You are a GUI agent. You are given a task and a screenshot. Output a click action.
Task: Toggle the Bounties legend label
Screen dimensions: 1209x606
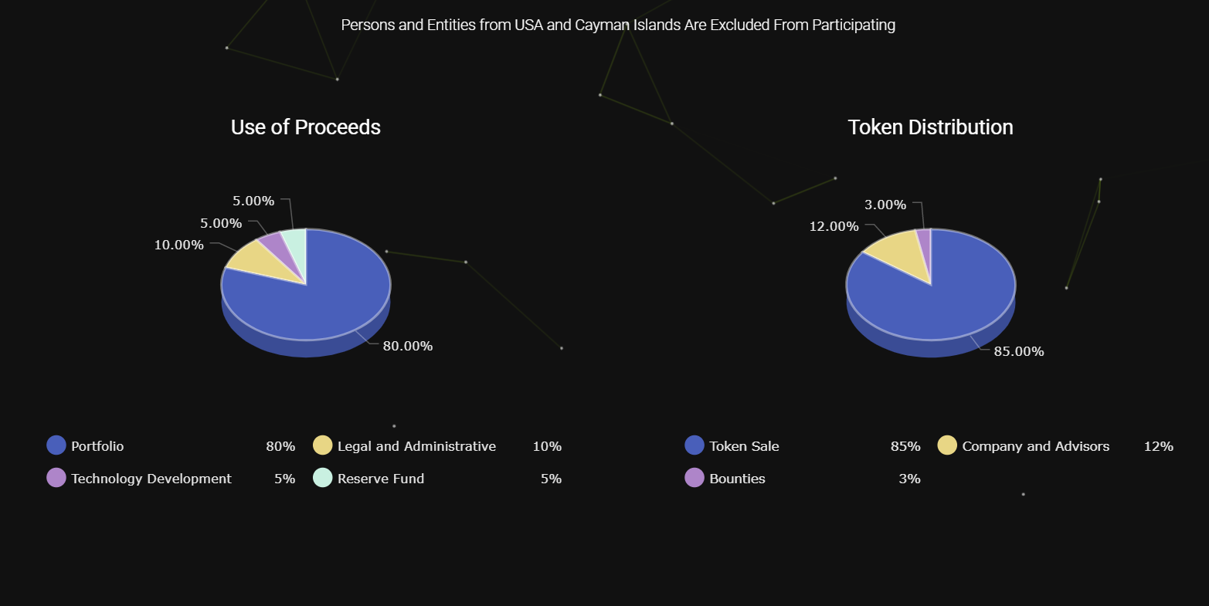[x=737, y=479]
